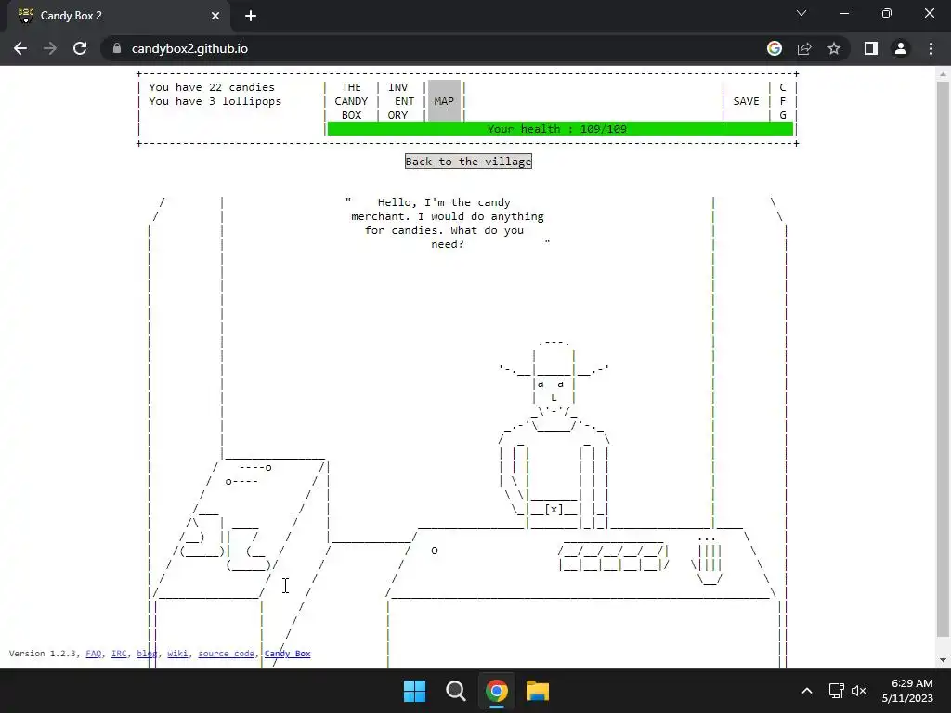Open the tab search chevron
Screen dimensions: 951x713
click(801, 13)
